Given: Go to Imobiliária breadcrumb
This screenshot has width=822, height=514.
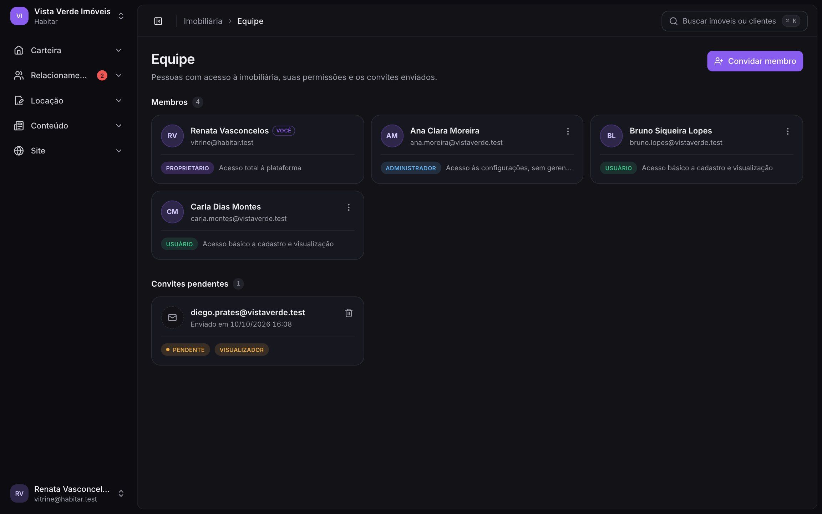Looking at the screenshot, I should (x=203, y=21).
